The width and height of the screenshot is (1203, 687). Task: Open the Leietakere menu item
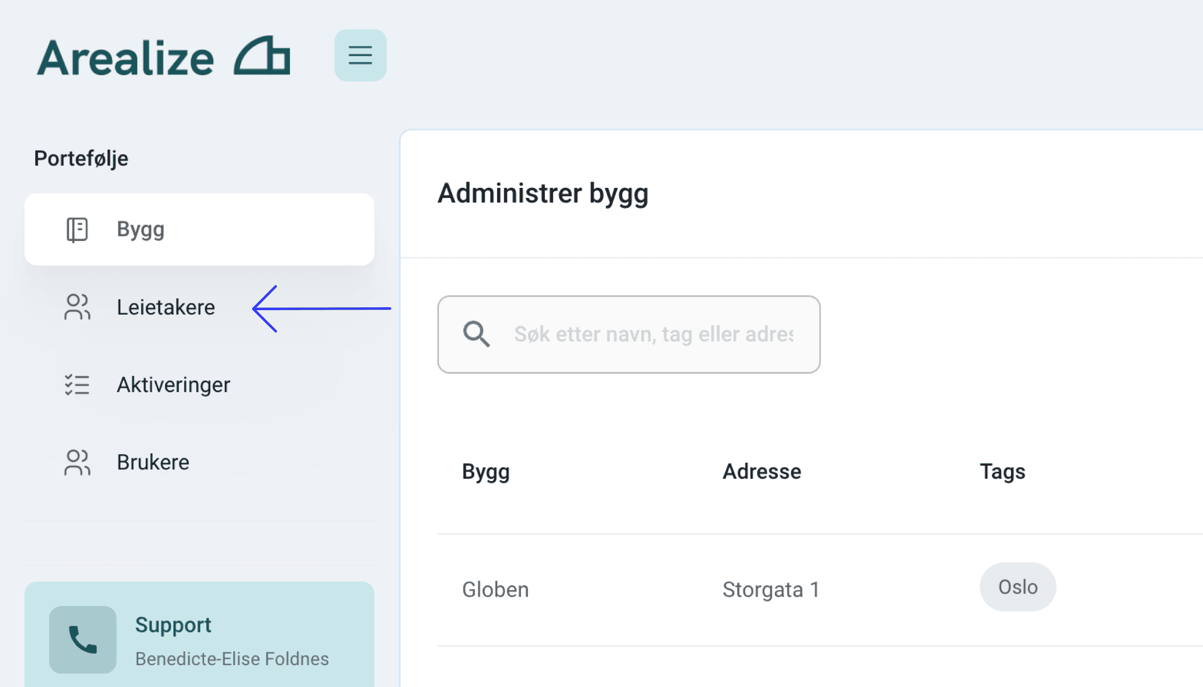(166, 307)
